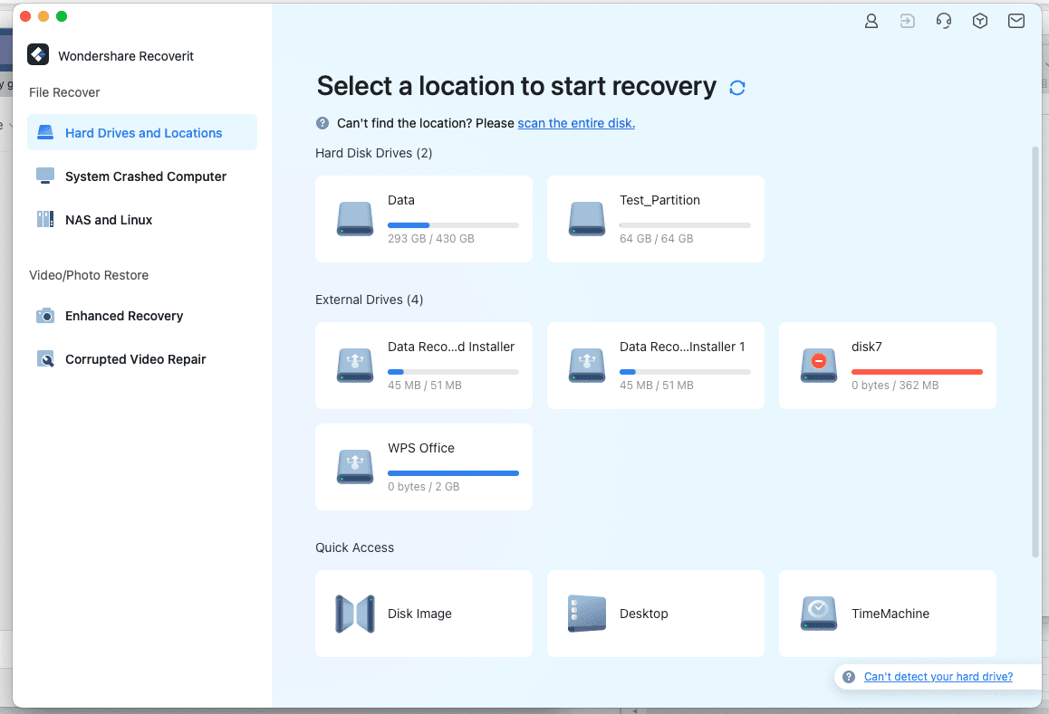The image size is (1049, 714).
Task: Choose the Test_Partition drive
Action: [x=656, y=219]
